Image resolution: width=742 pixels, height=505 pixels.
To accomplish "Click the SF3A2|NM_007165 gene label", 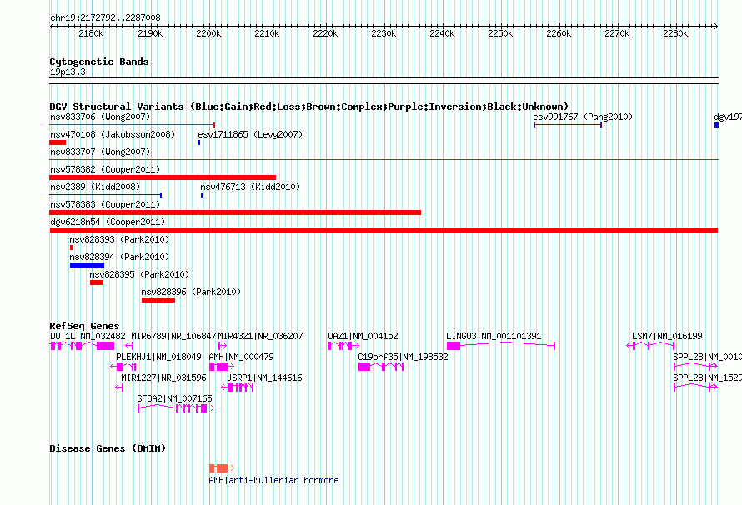I will (x=174, y=398).
